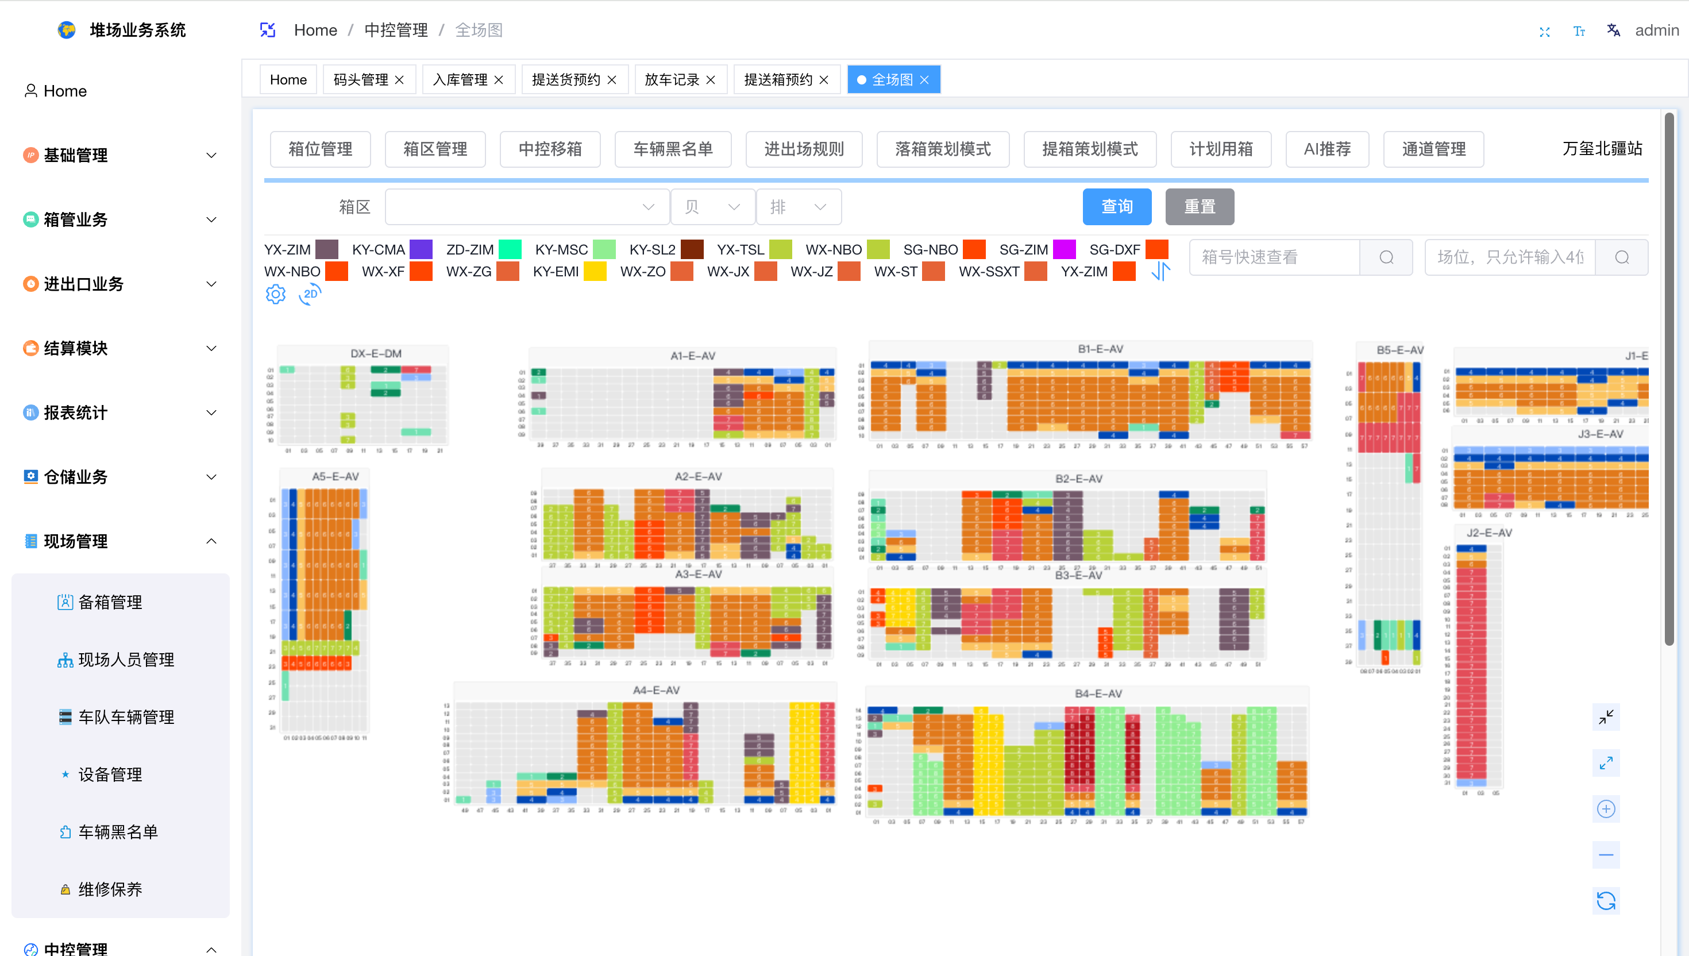Click the refresh map icon
The height and width of the screenshot is (956, 1689).
coord(1606,901)
